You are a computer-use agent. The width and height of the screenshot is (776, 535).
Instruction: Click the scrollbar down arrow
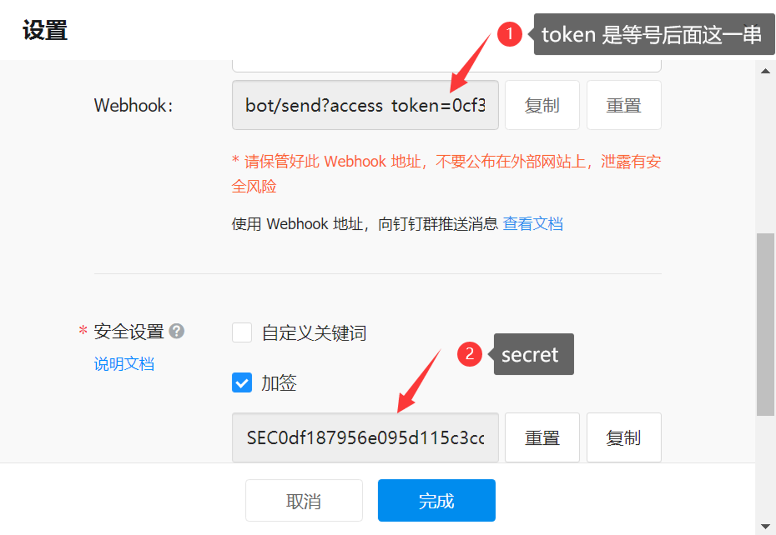click(x=765, y=526)
